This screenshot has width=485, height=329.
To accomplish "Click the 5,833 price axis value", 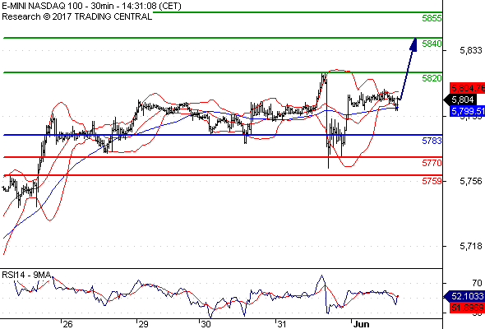I will pos(471,50).
